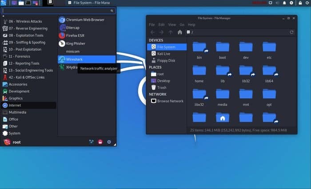The image size is (311, 189).
Task: Open Kali Live device
Action: 167,54
